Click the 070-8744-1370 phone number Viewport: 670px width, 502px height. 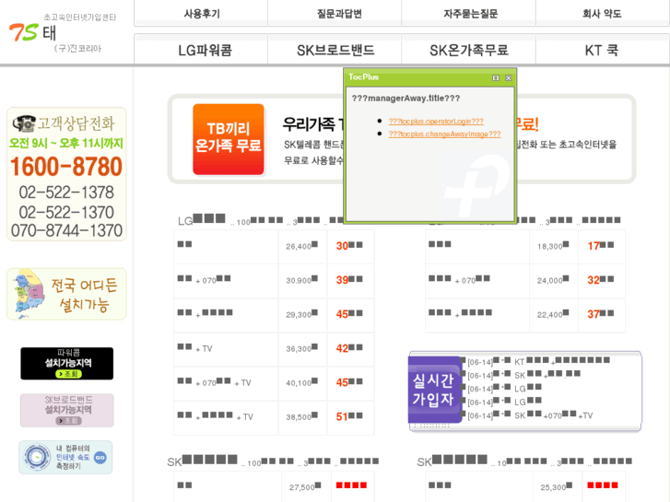(x=66, y=230)
